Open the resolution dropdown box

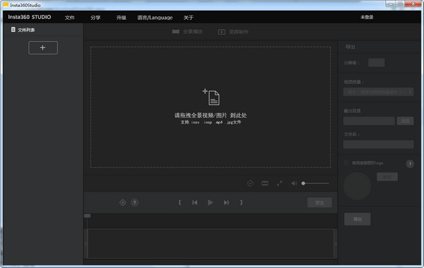377,62
